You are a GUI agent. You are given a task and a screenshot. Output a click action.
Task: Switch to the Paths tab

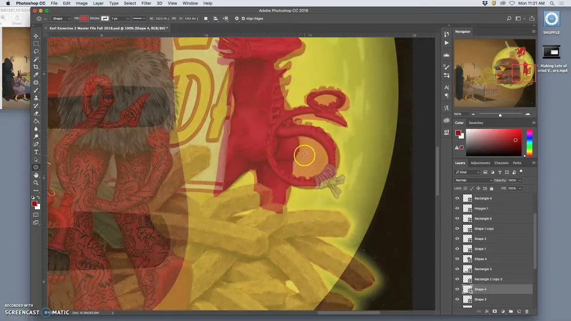coord(517,163)
